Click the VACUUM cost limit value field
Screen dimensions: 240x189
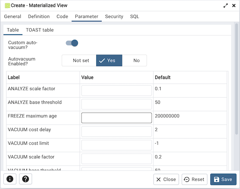pyautogui.click(x=116, y=145)
